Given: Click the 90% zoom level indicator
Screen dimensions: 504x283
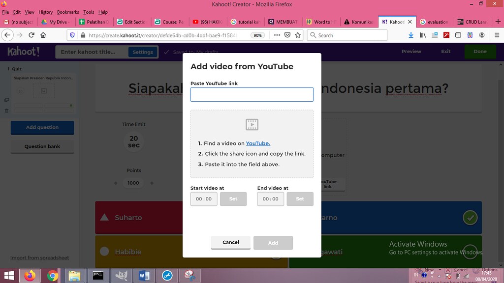Looking at the screenshot, I should [x=257, y=35].
